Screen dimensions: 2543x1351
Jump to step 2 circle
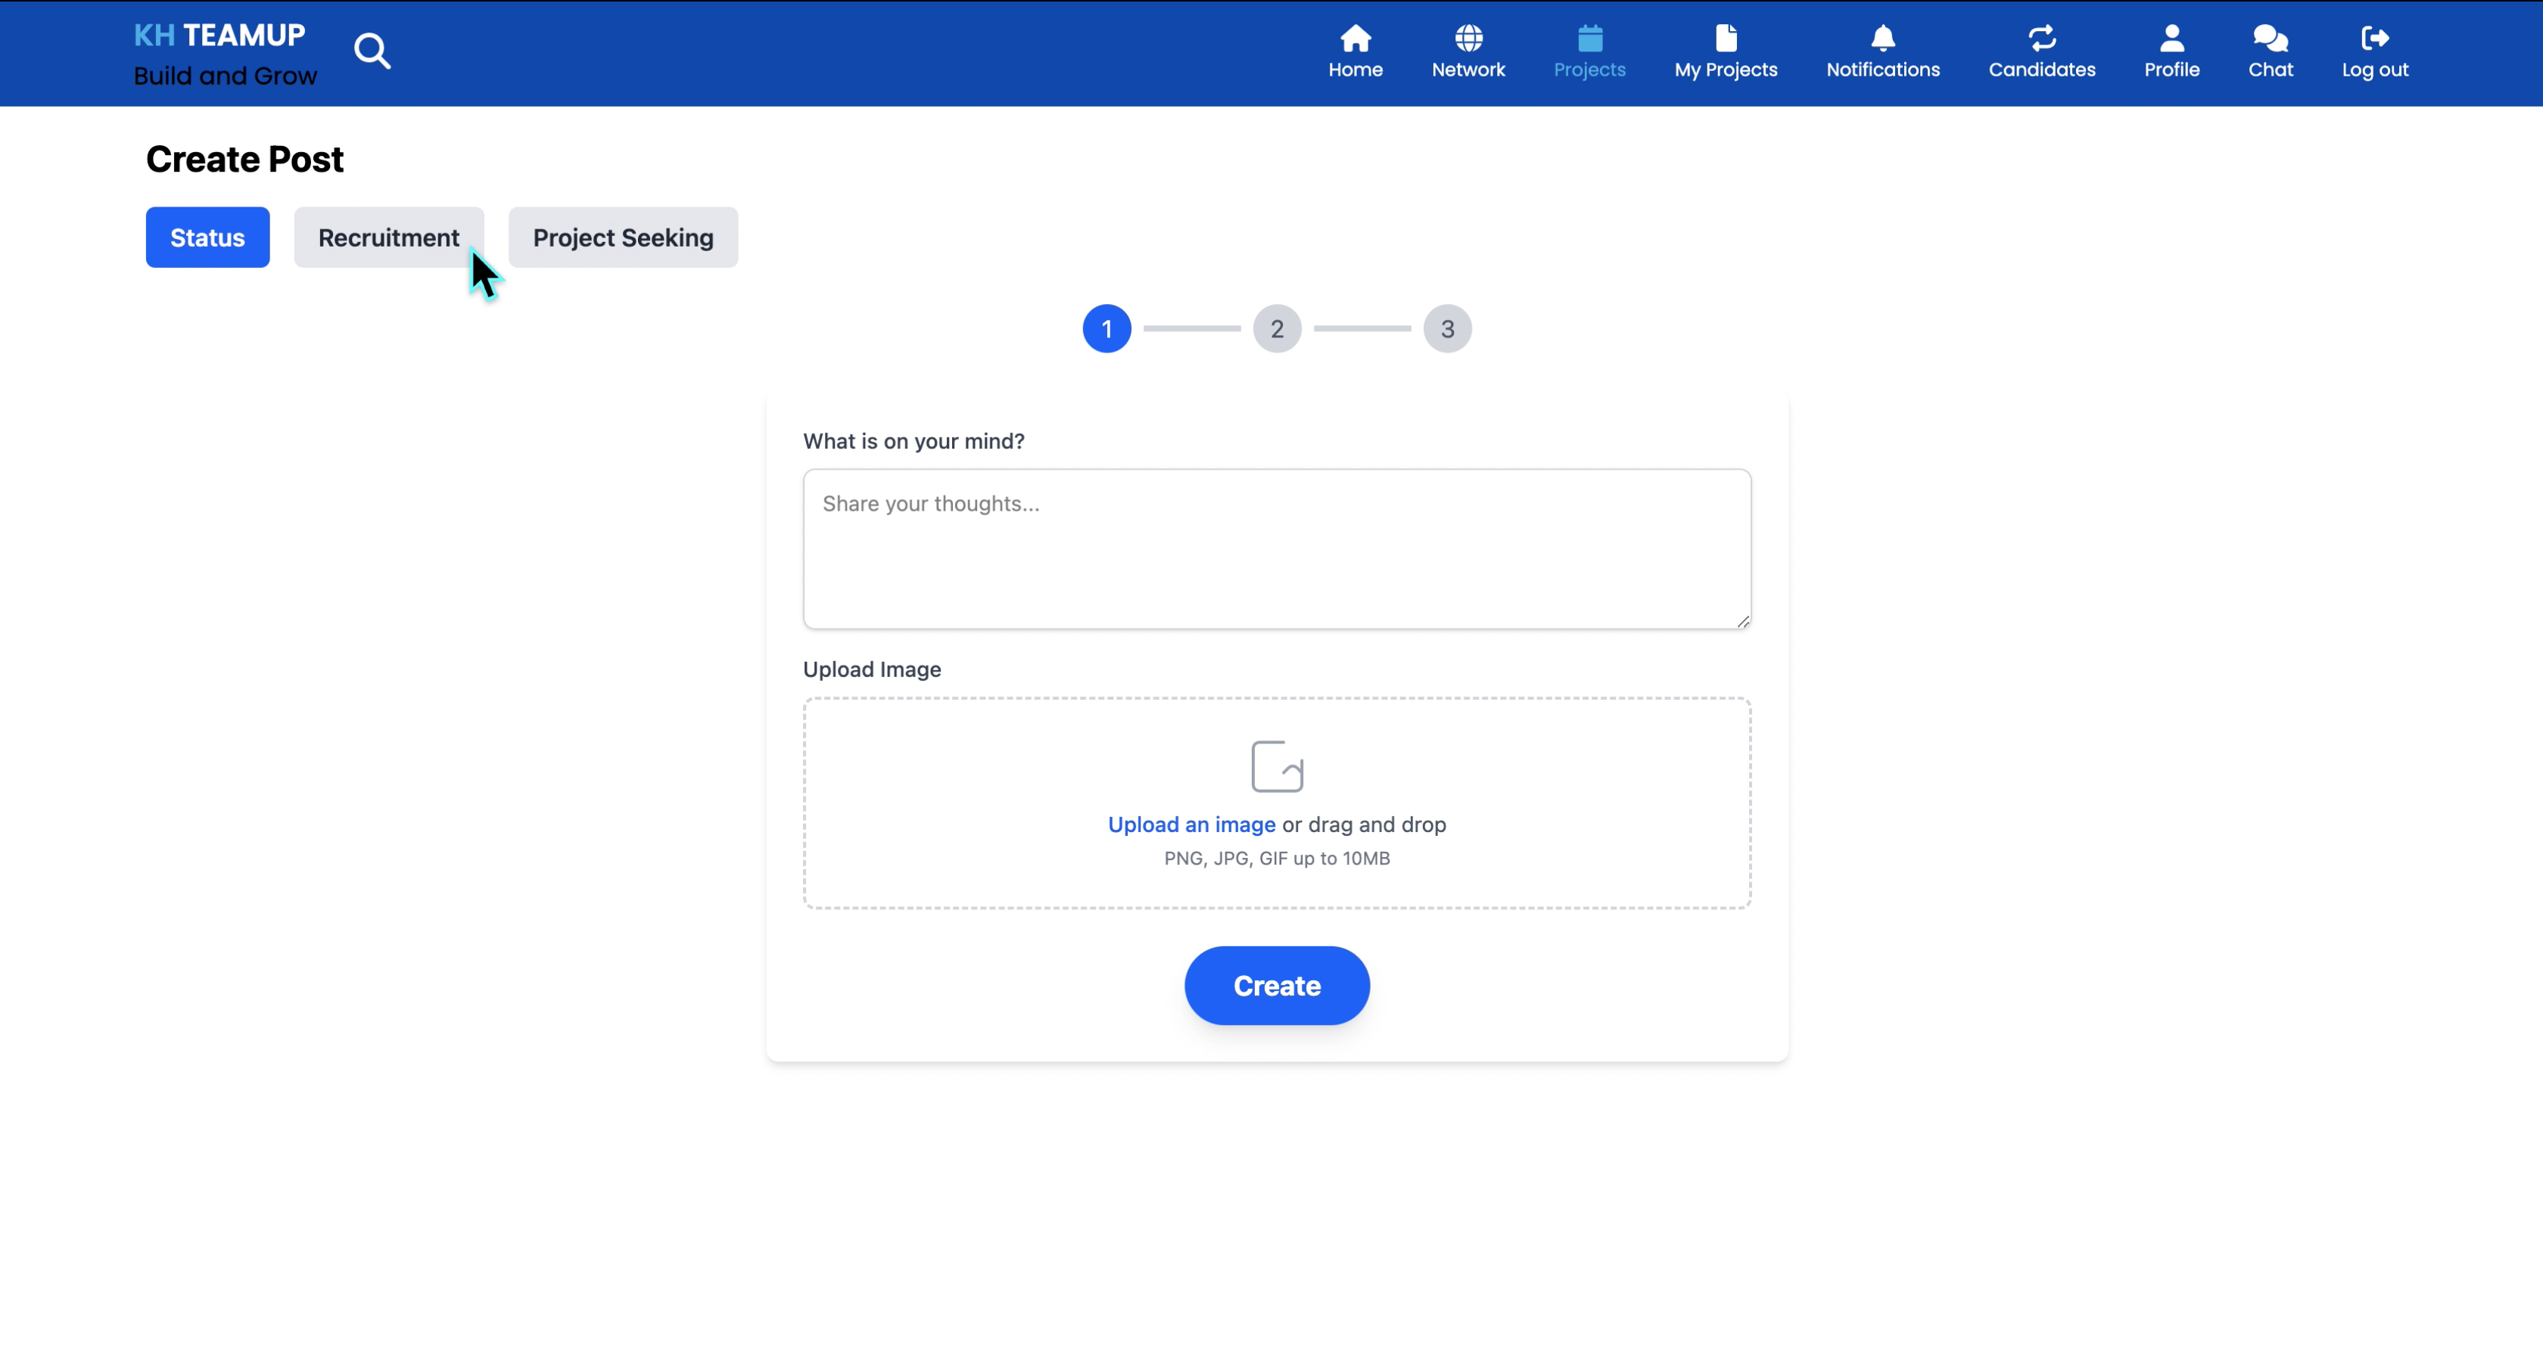point(1277,328)
